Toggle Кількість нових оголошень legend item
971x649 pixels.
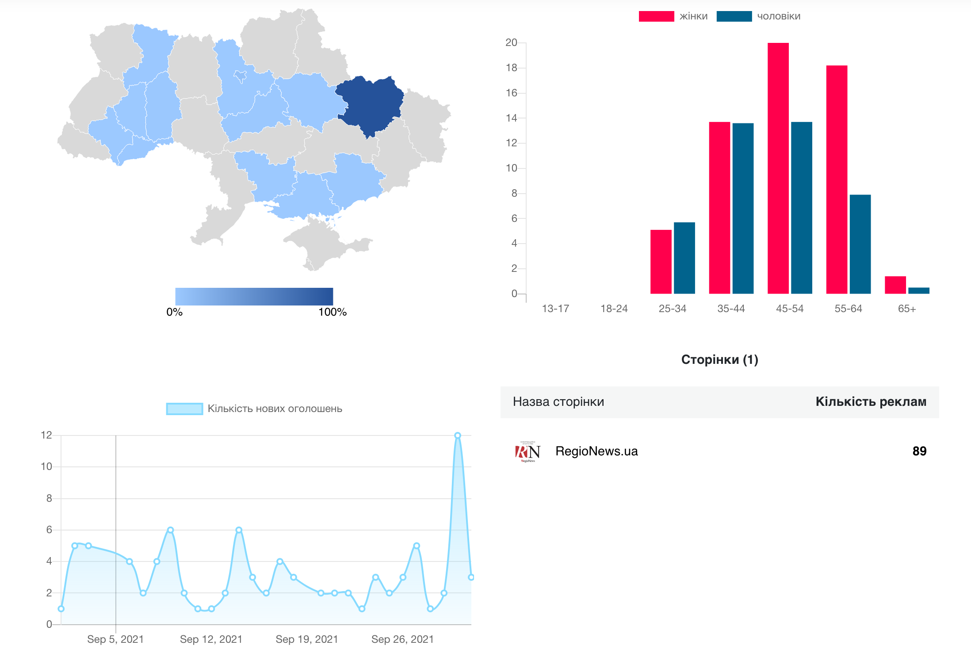click(274, 408)
